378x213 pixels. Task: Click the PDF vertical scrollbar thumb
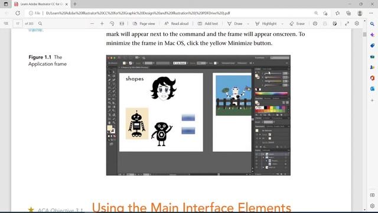(x=364, y=34)
